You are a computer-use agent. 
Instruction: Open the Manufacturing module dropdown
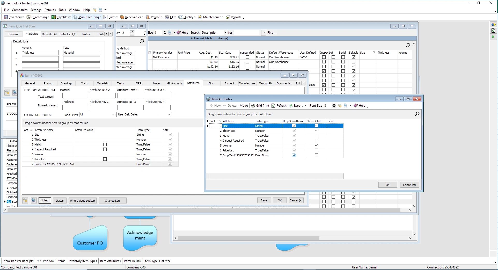point(87,17)
